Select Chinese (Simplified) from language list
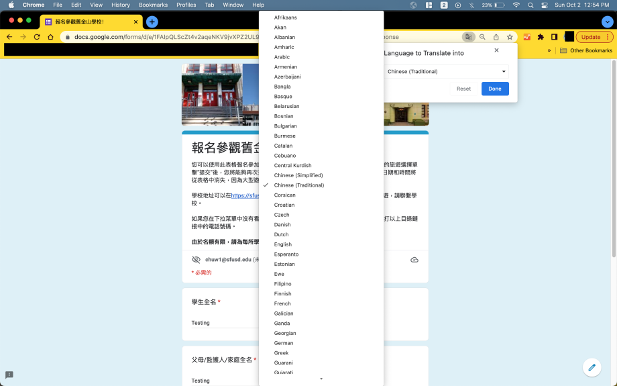The width and height of the screenshot is (617, 386). [x=298, y=175]
